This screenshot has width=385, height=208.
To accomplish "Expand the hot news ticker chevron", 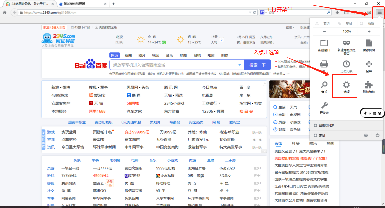I will (x=288, y=74).
